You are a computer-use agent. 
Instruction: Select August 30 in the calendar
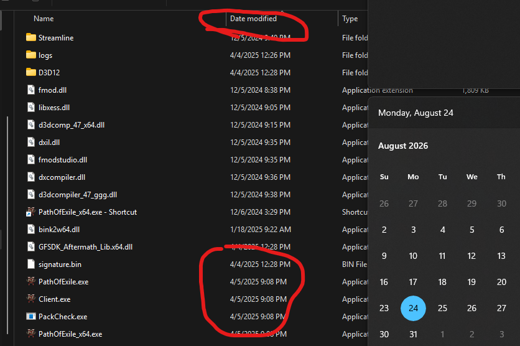(384, 334)
